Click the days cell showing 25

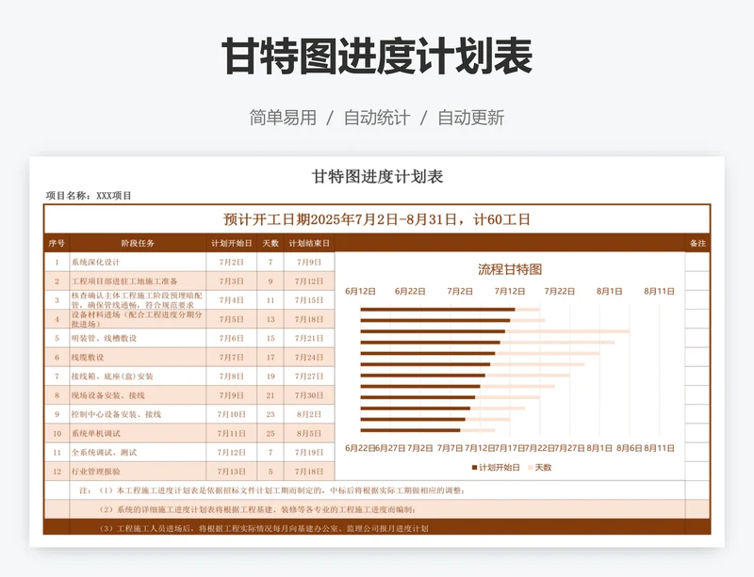(270, 433)
